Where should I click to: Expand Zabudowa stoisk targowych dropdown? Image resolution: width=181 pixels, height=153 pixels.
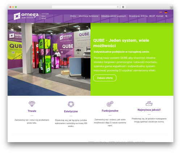click(114, 16)
